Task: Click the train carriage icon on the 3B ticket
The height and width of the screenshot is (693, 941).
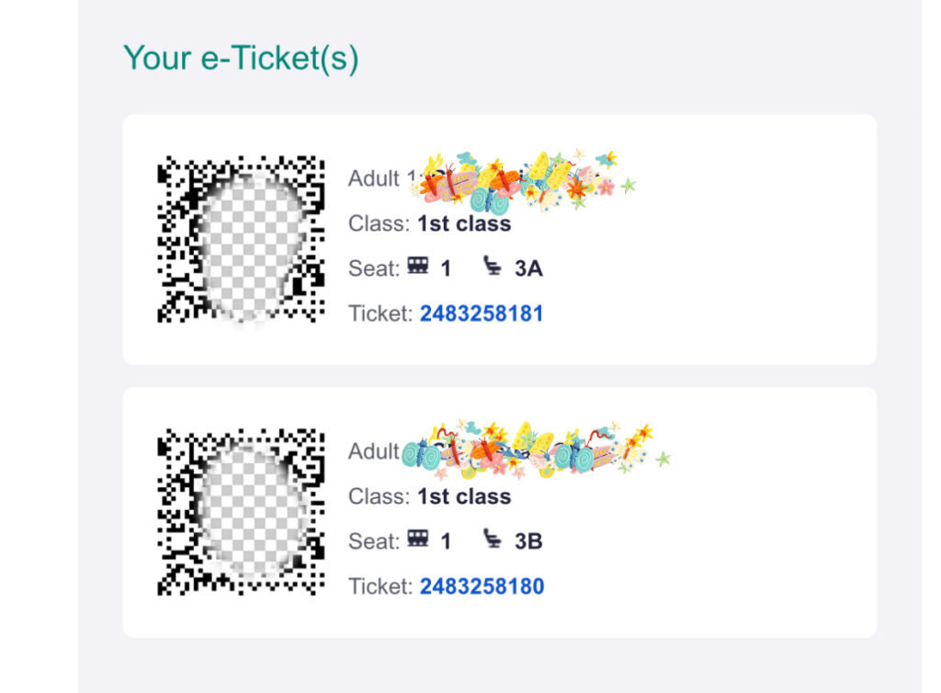Action: pos(418,540)
